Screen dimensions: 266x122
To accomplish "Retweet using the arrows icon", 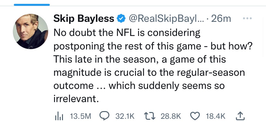I will [150, 116].
